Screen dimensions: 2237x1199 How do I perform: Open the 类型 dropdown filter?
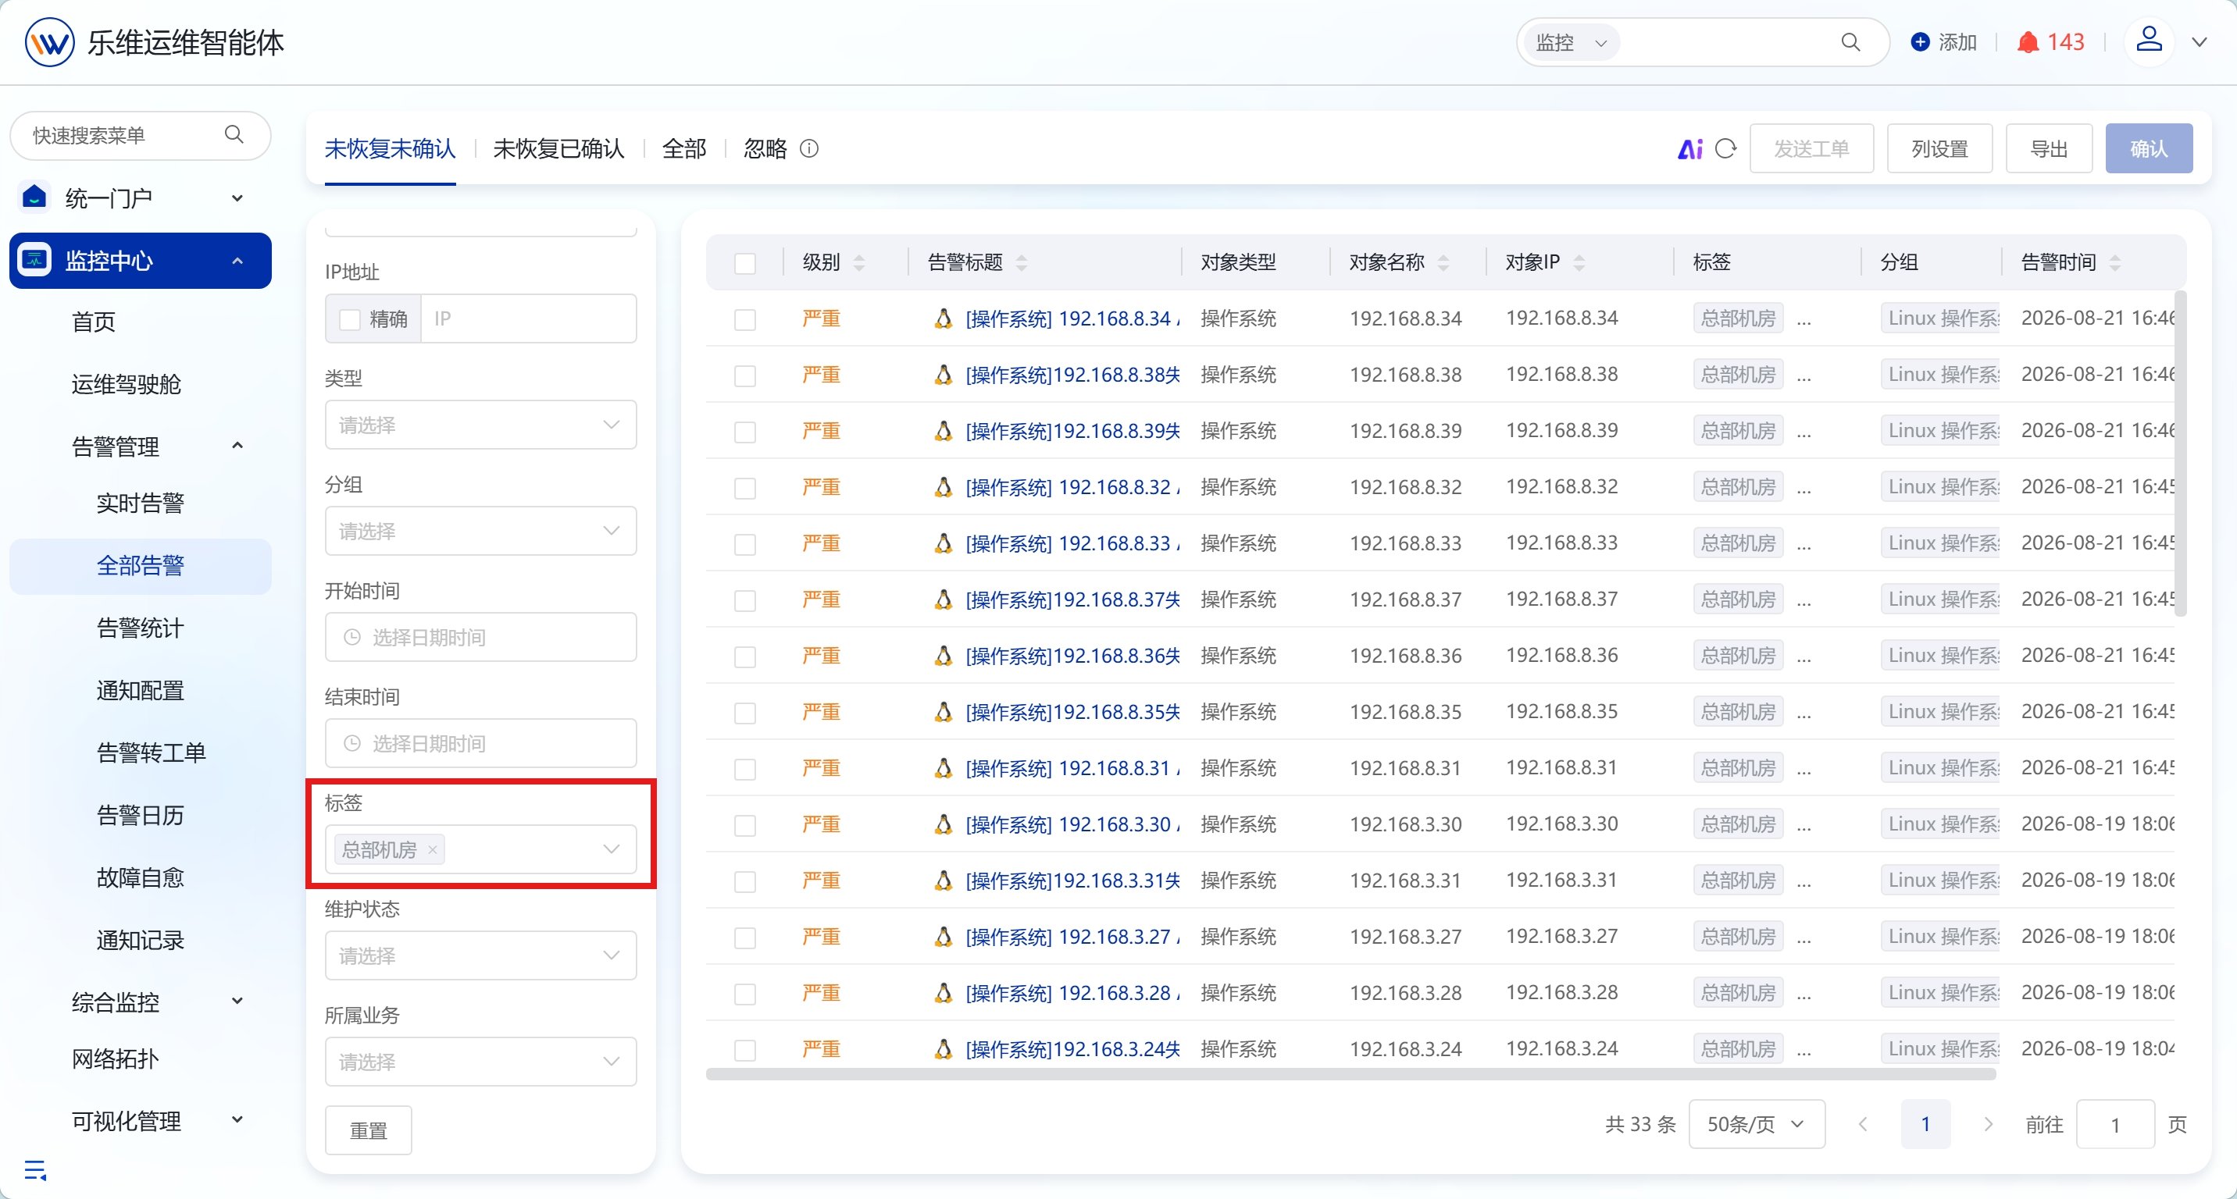coord(480,424)
